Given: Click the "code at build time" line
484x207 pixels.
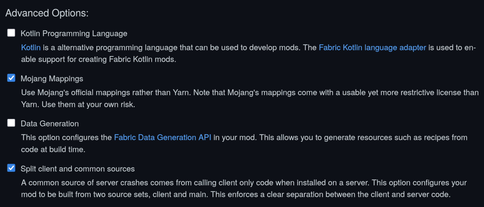Looking at the screenshot, I should 53,150.
